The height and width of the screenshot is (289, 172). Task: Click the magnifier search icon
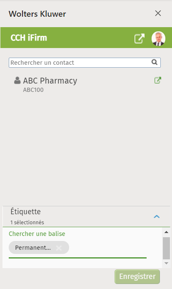pos(155,62)
